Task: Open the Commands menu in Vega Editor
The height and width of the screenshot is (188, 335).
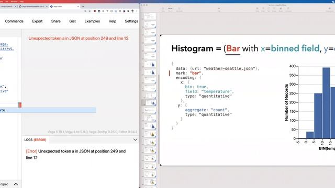Action: (x=14, y=21)
